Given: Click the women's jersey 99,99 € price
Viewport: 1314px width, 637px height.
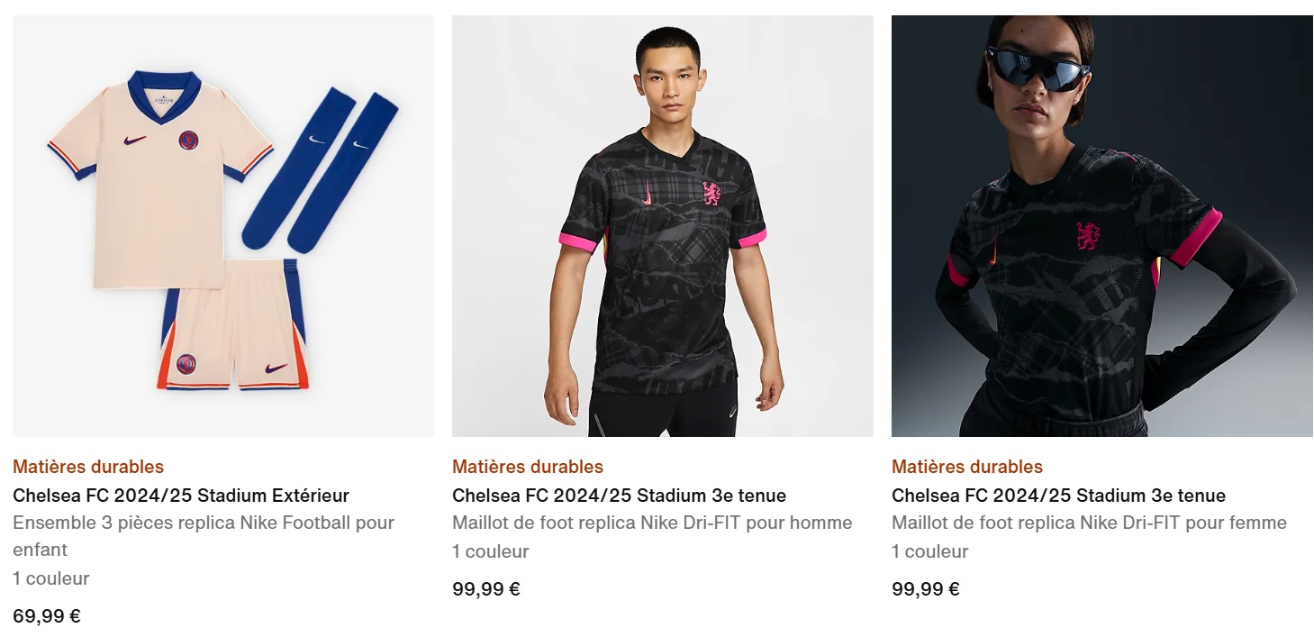Looking at the screenshot, I should [926, 589].
